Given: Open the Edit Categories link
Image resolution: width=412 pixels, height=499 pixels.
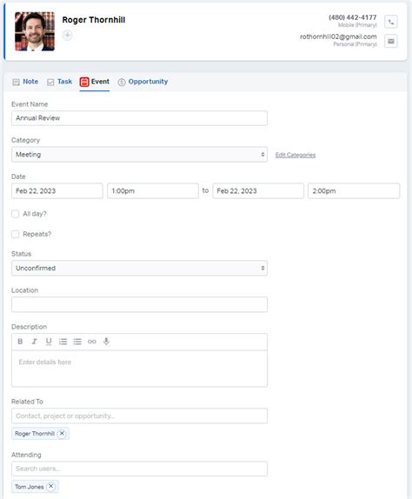Looking at the screenshot, I should pos(296,155).
